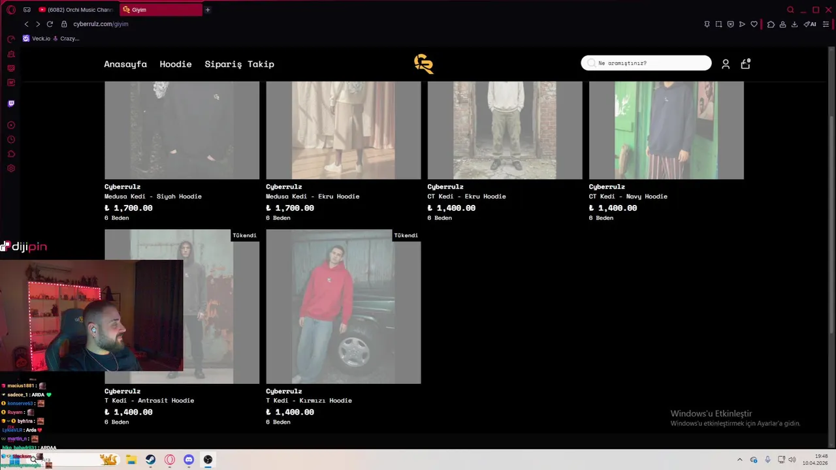
Task: Open History clock icon in sidebar
Action: point(11,140)
